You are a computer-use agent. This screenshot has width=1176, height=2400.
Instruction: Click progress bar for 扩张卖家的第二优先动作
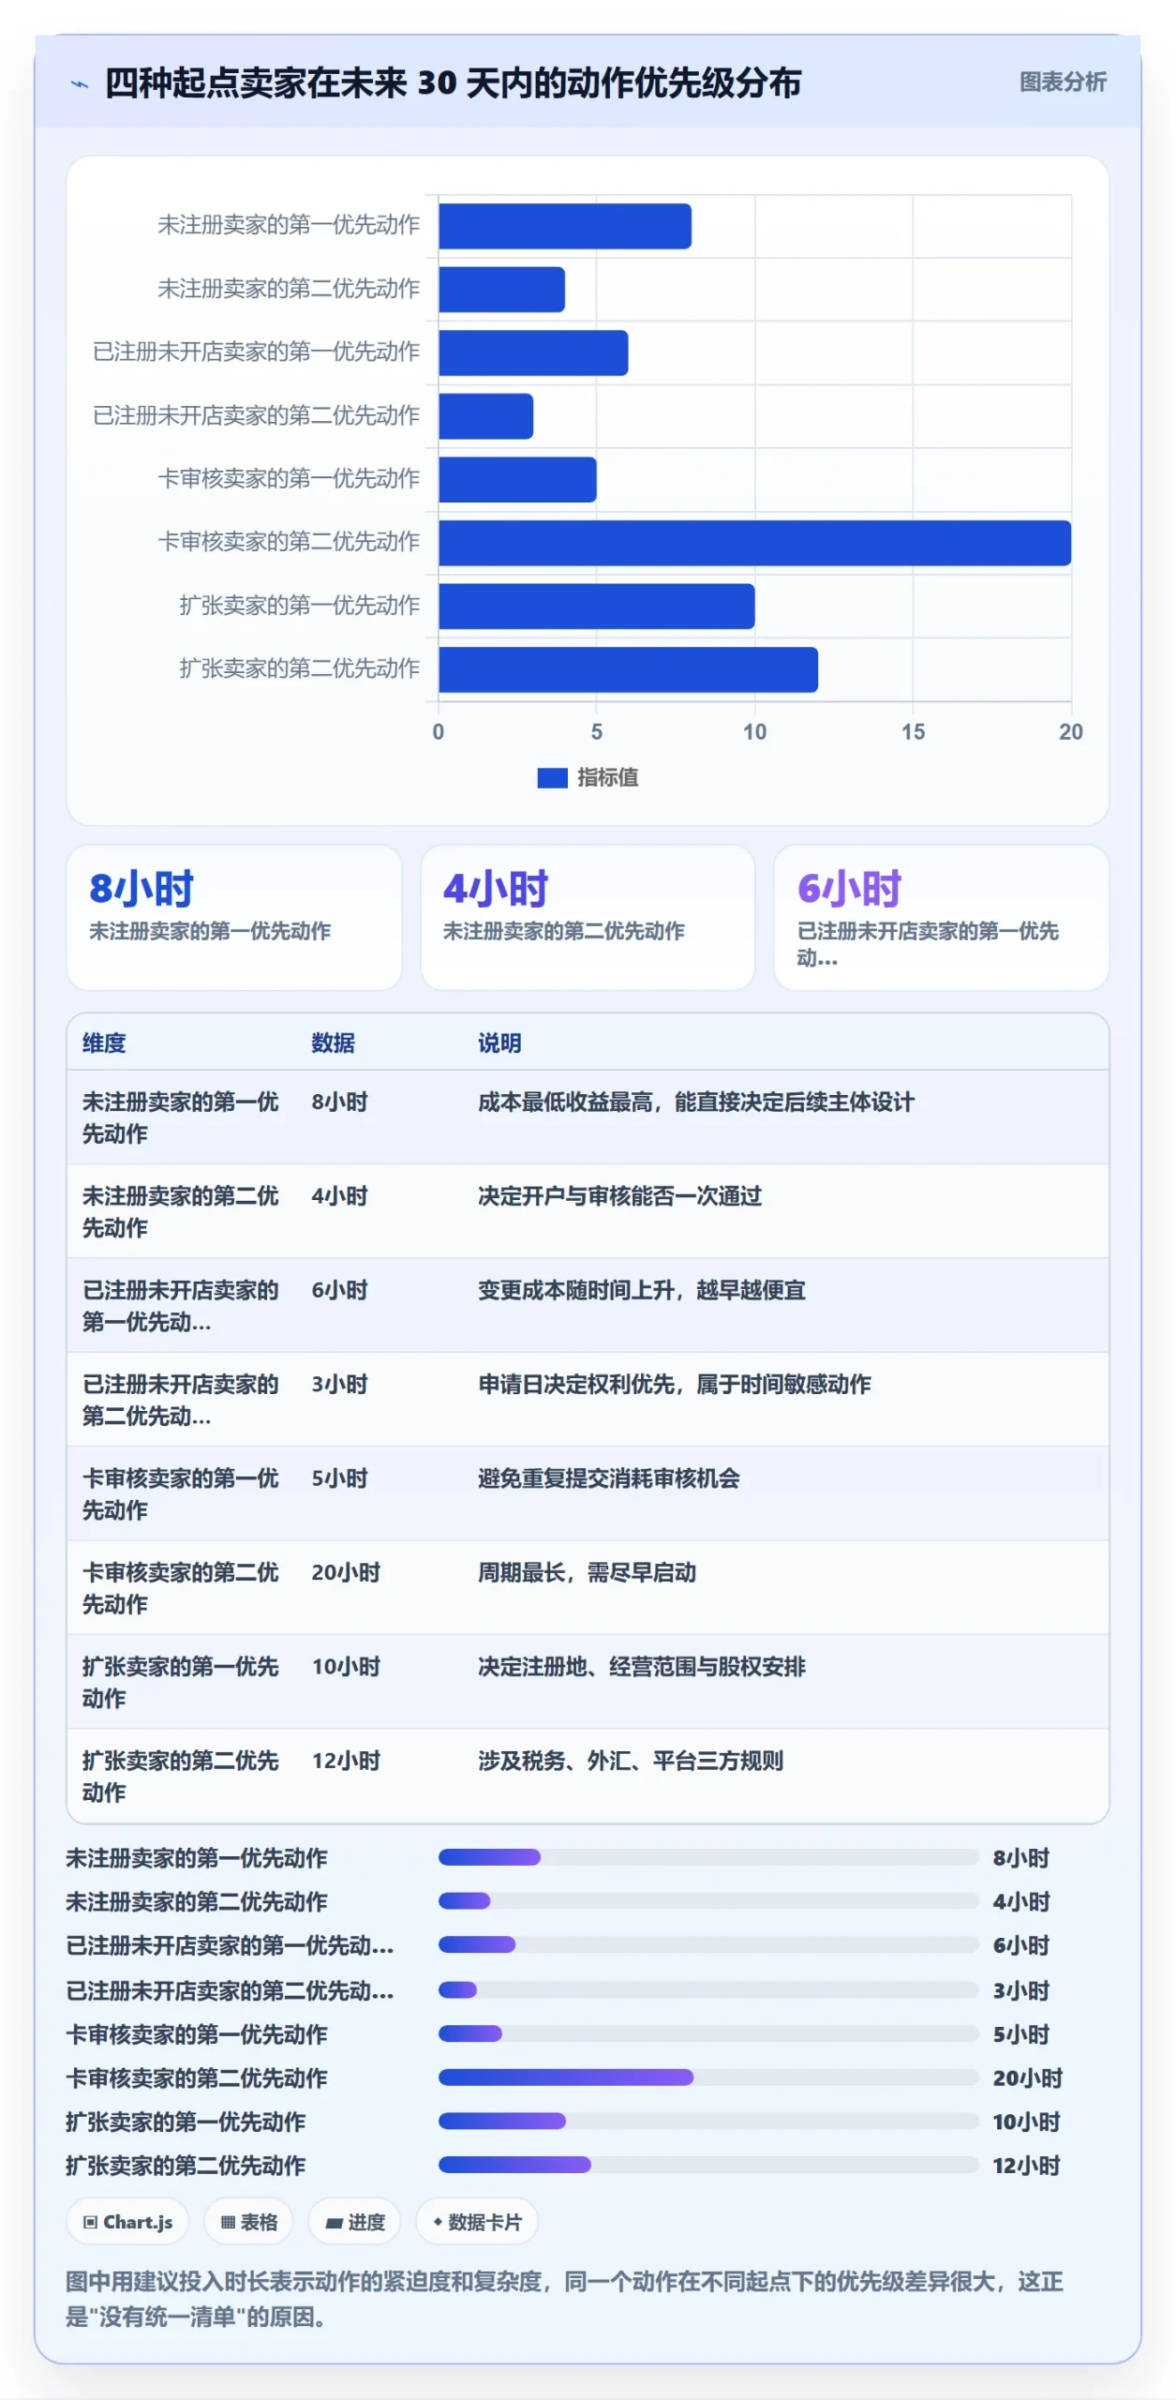tap(708, 2165)
